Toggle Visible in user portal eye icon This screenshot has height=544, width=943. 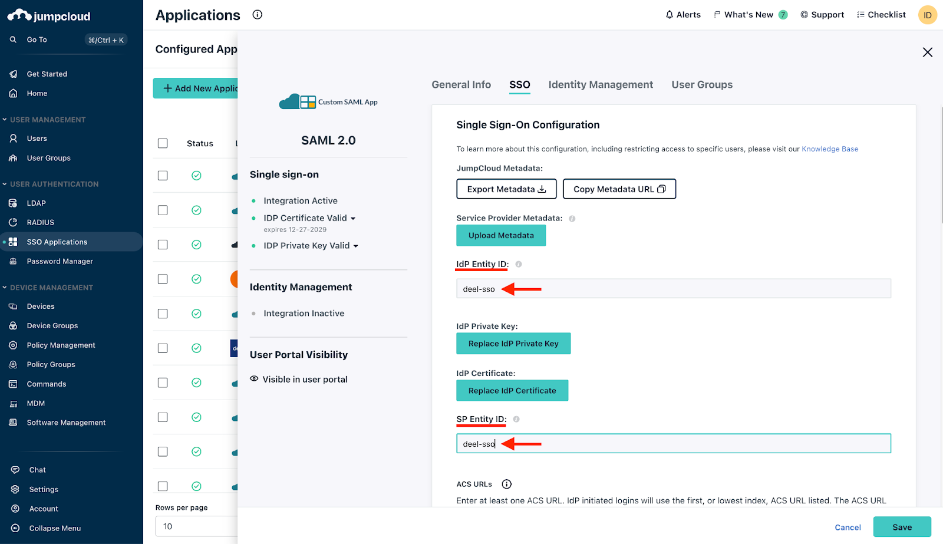(x=254, y=379)
